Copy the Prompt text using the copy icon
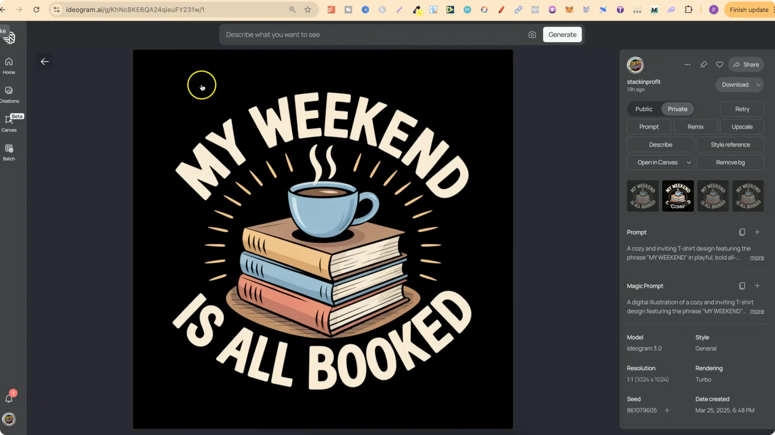Image resolution: width=775 pixels, height=435 pixels. 742,232
